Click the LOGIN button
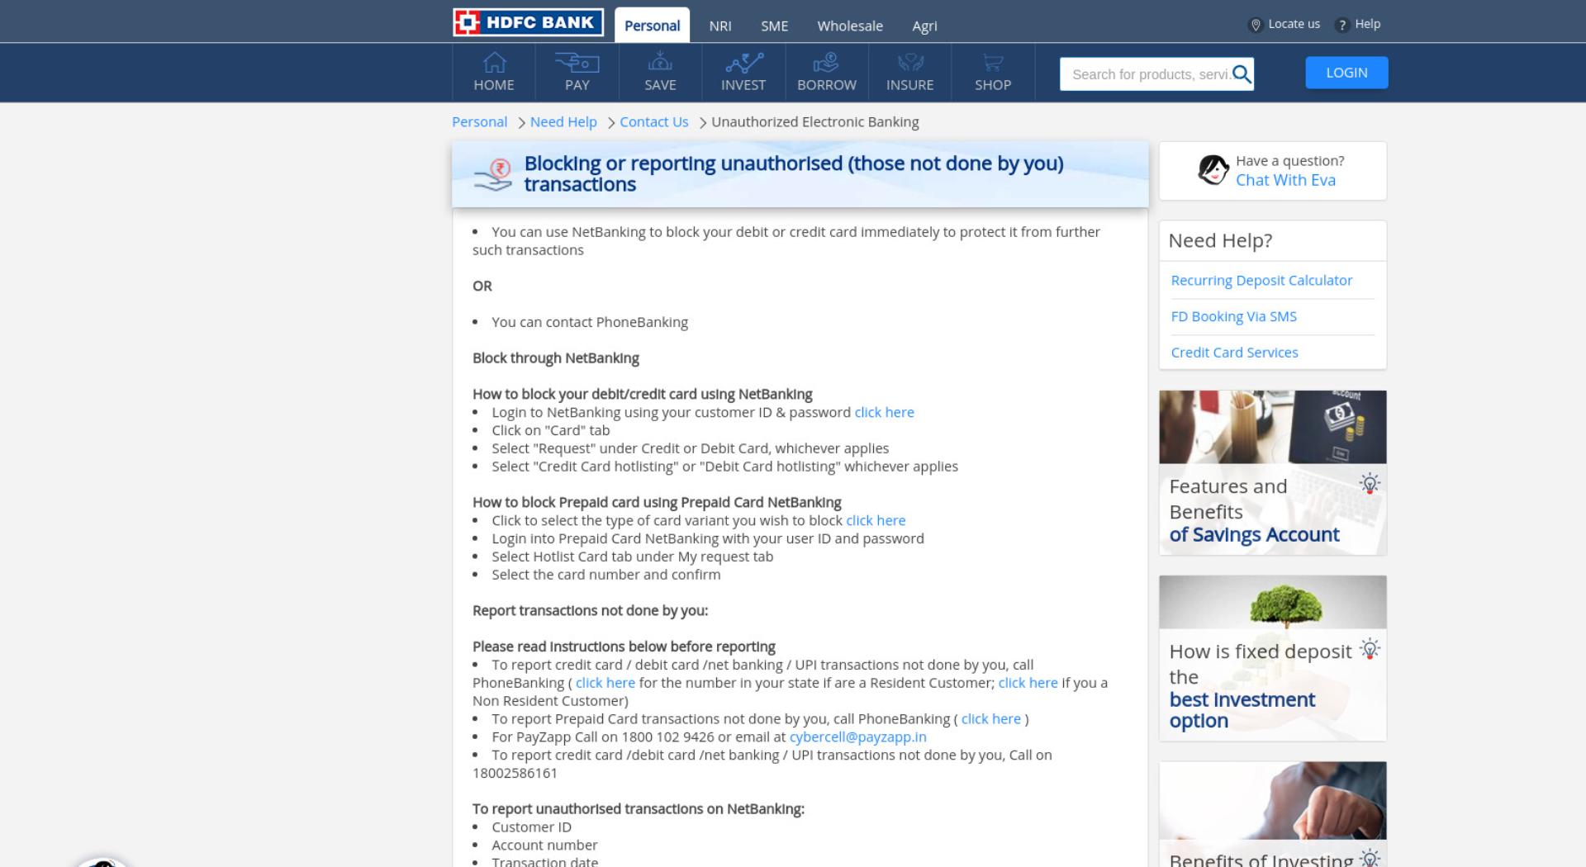 point(1346,73)
